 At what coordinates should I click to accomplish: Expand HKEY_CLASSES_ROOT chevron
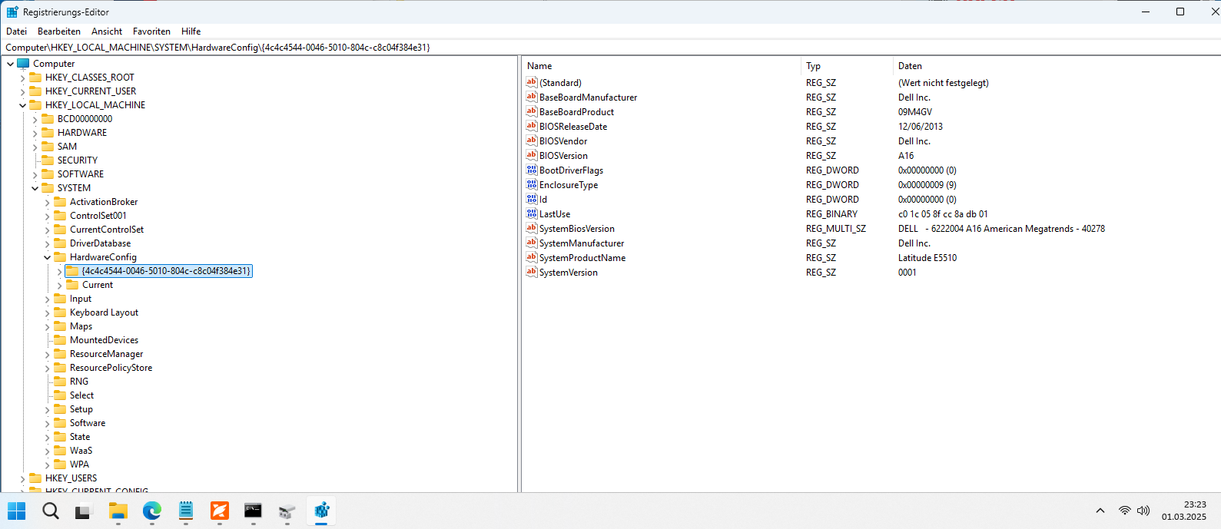22,78
